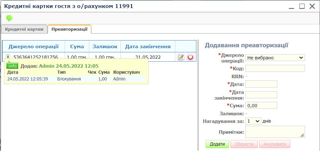Close the credit cards window
320x151 pixels.
coord(312,6)
